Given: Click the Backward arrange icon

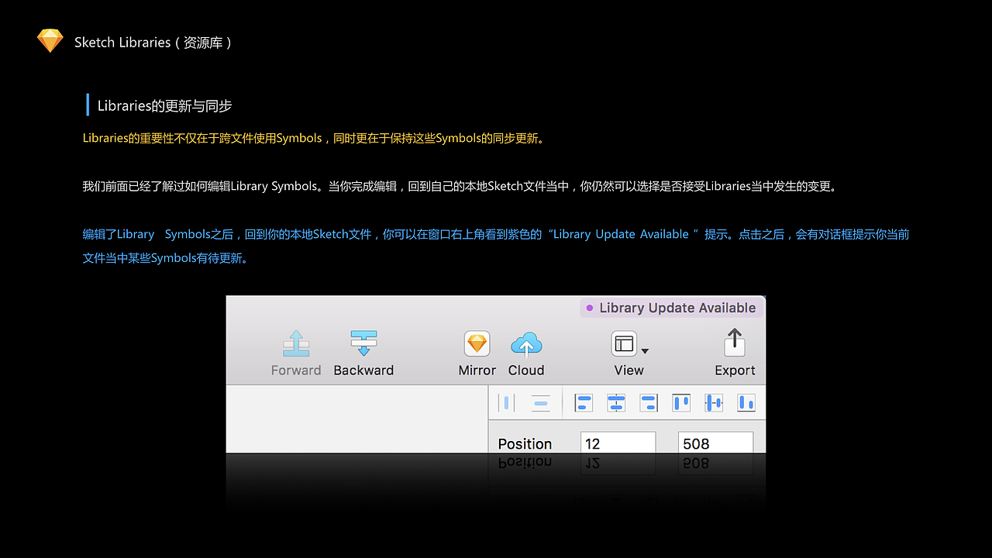Looking at the screenshot, I should pyautogui.click(x=363, y=344).
